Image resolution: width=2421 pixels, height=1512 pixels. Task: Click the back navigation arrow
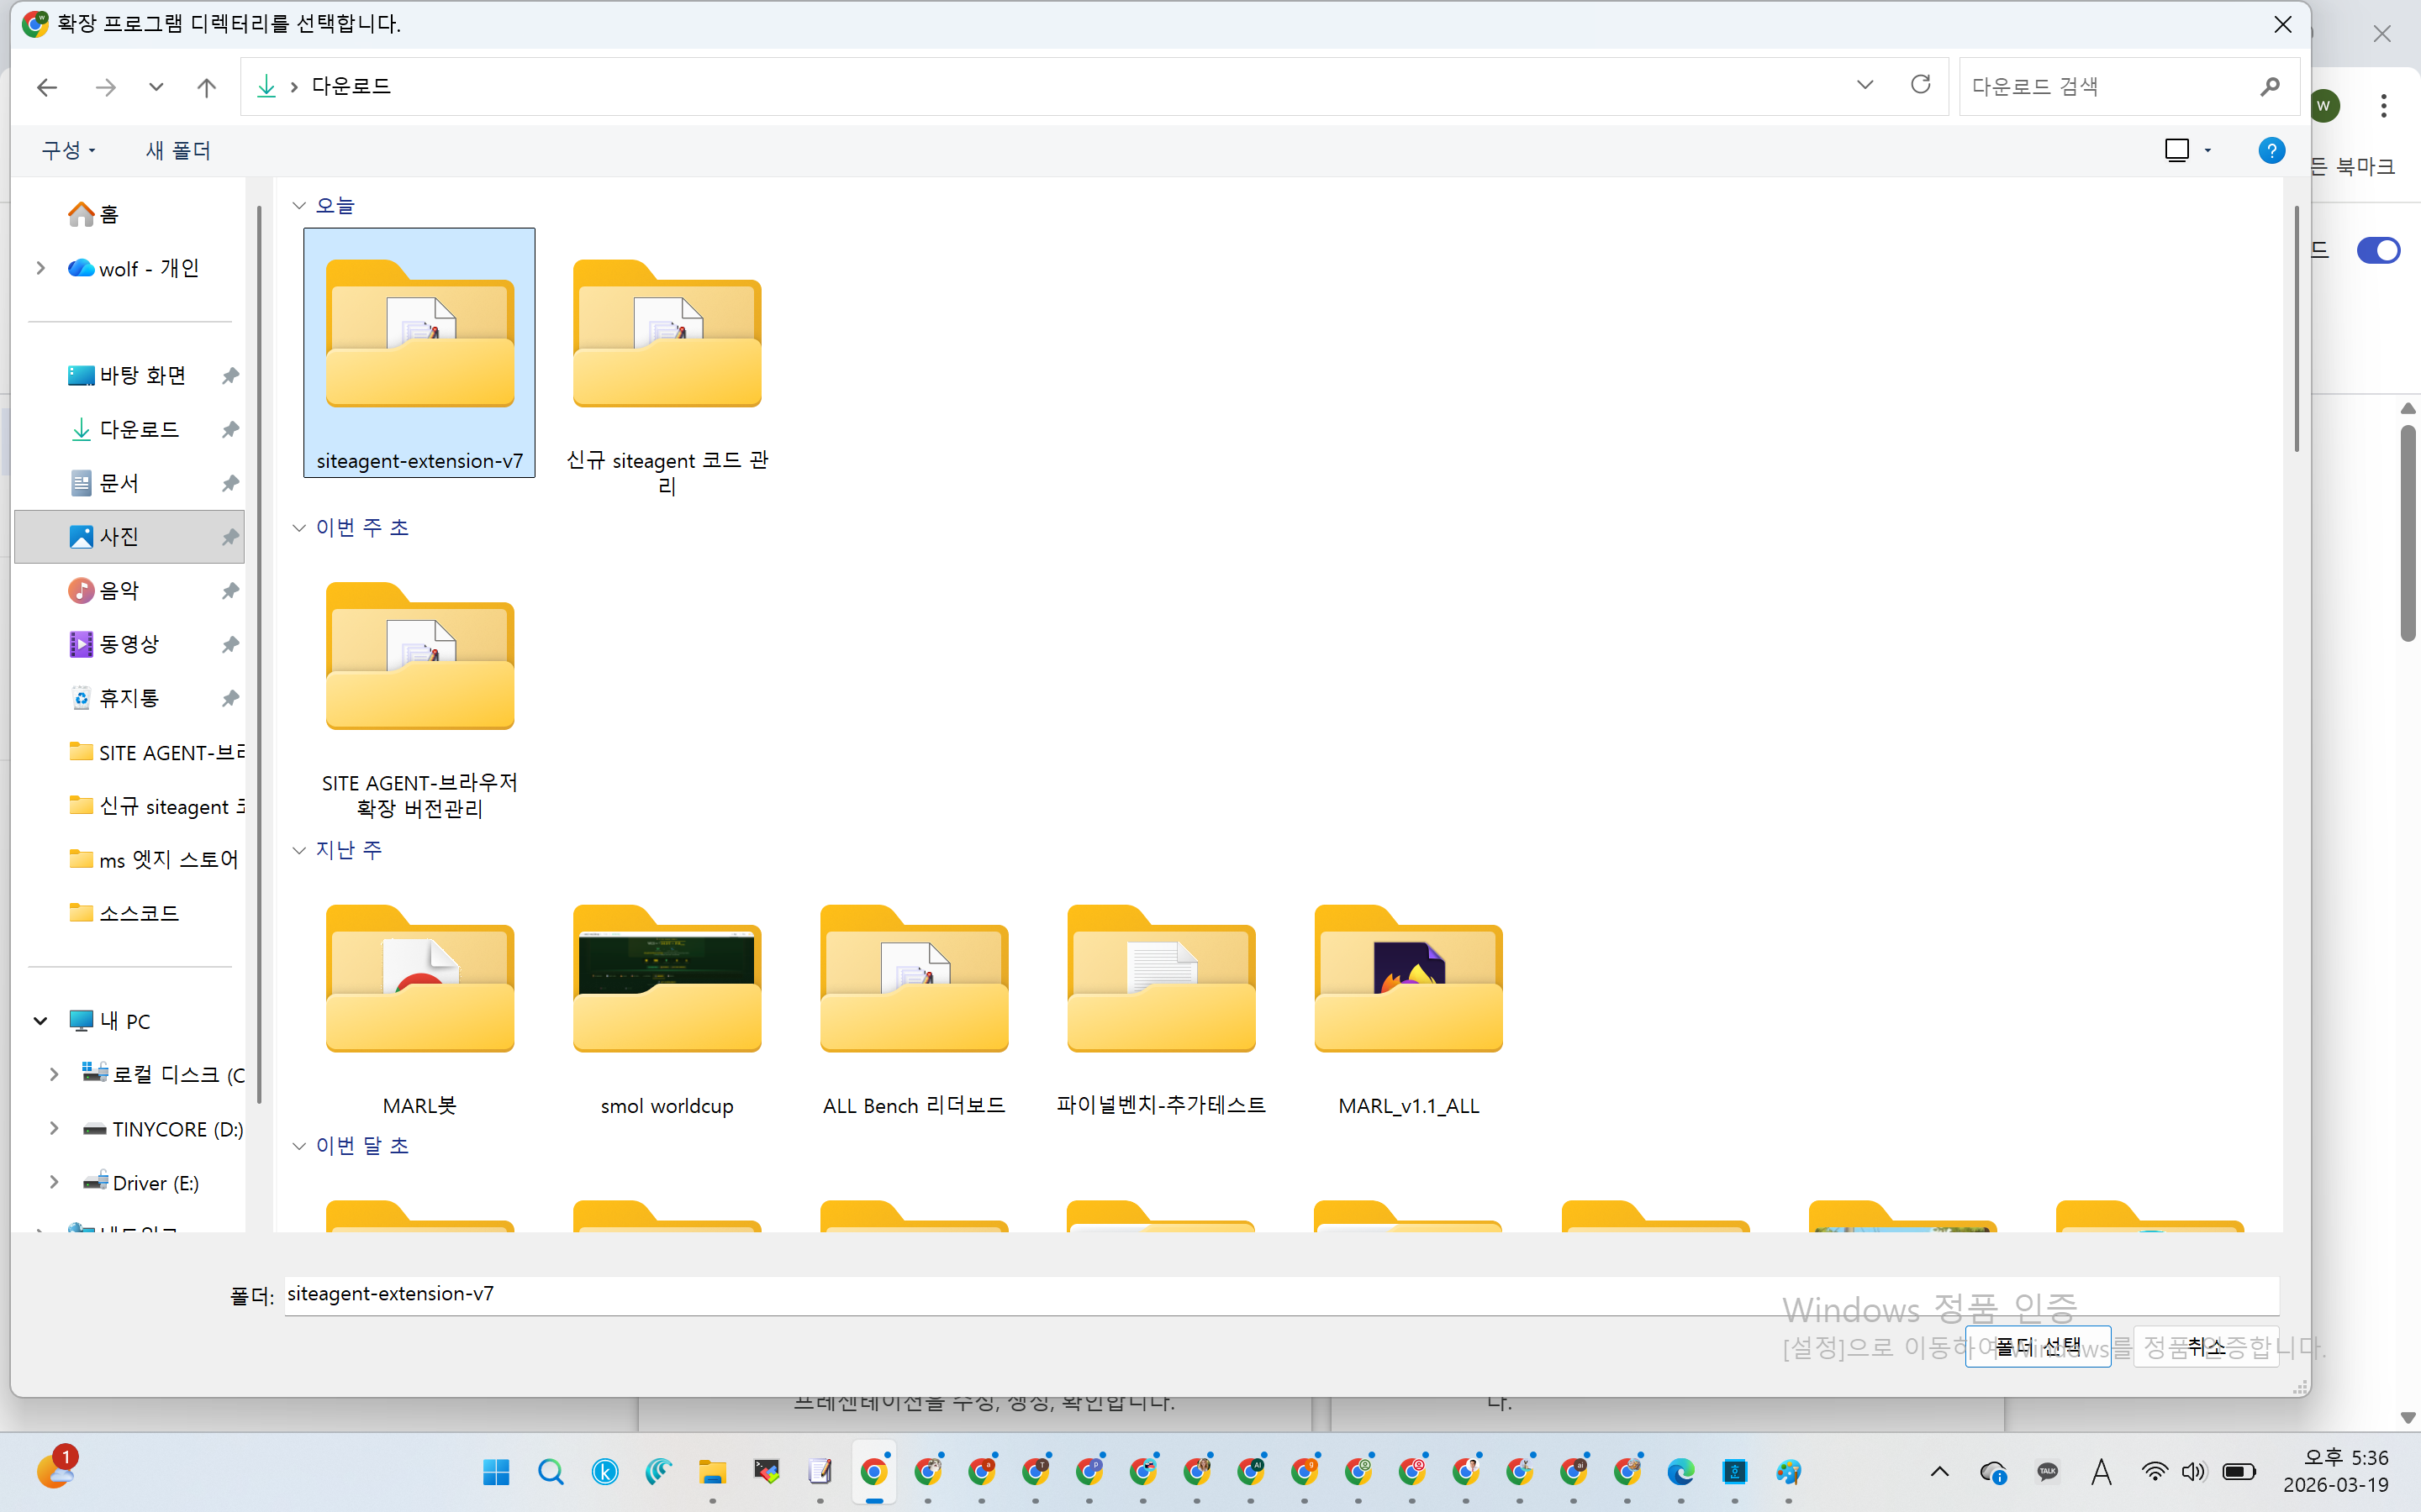(x=46, y=87)
